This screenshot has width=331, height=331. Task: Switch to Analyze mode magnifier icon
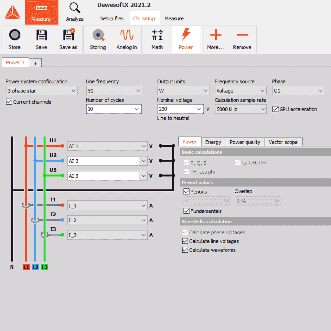coord(75,8)
